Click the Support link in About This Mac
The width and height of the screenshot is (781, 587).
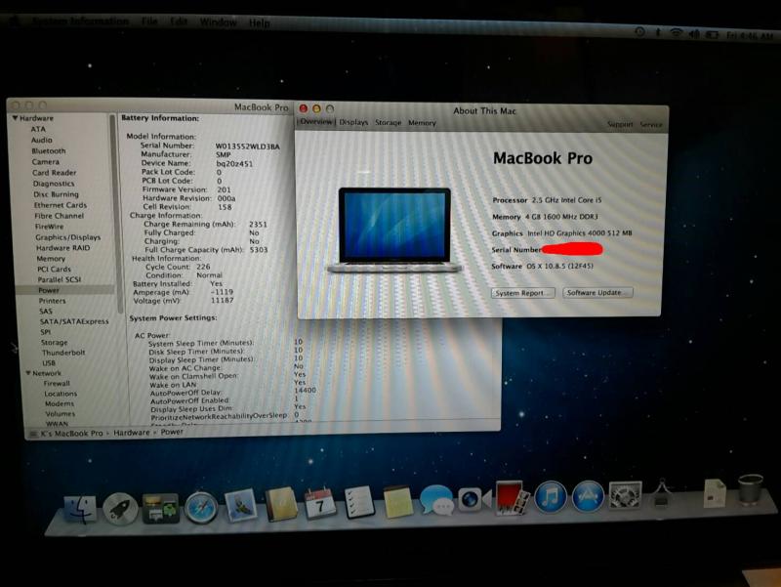point(620,125)
